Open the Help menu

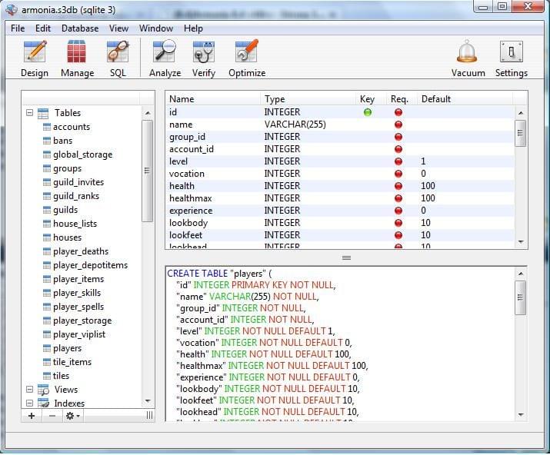click(x=193, y=28)
